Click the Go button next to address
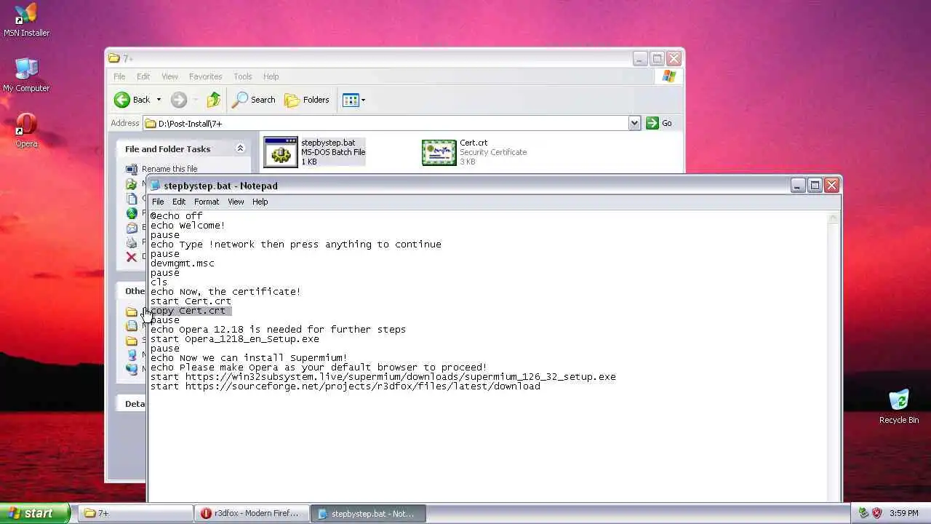Image resolution: width=931 pixels, height=524 pixels. coord(660,123)
